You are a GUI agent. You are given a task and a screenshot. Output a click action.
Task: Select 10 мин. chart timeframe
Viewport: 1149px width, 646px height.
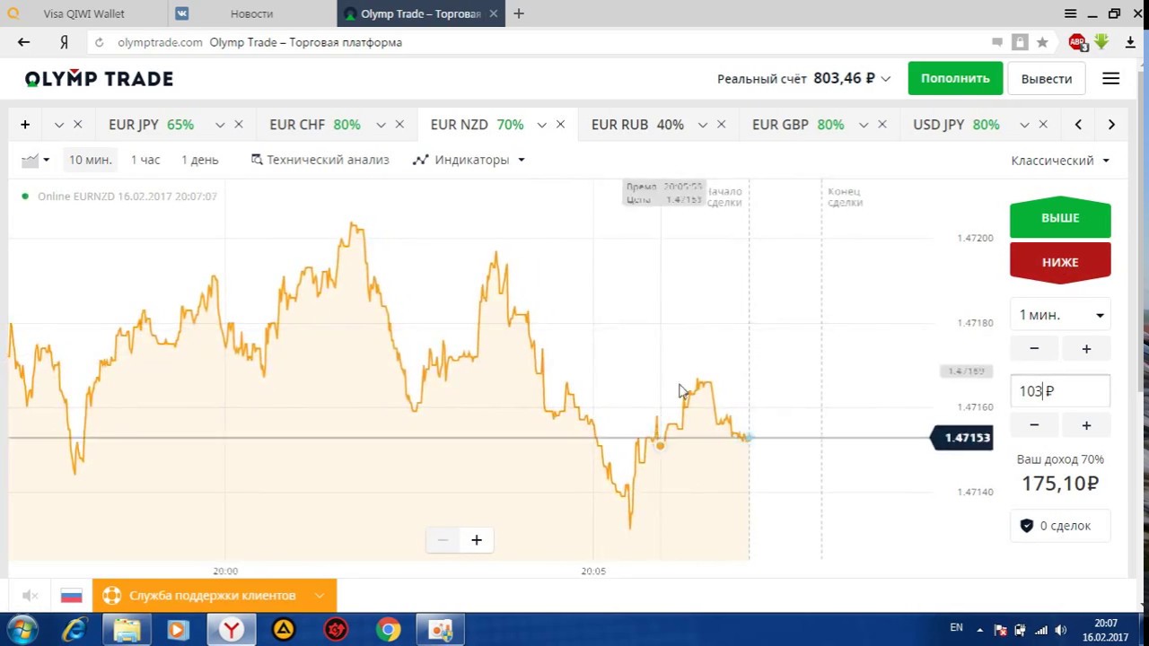click(91, 160)
